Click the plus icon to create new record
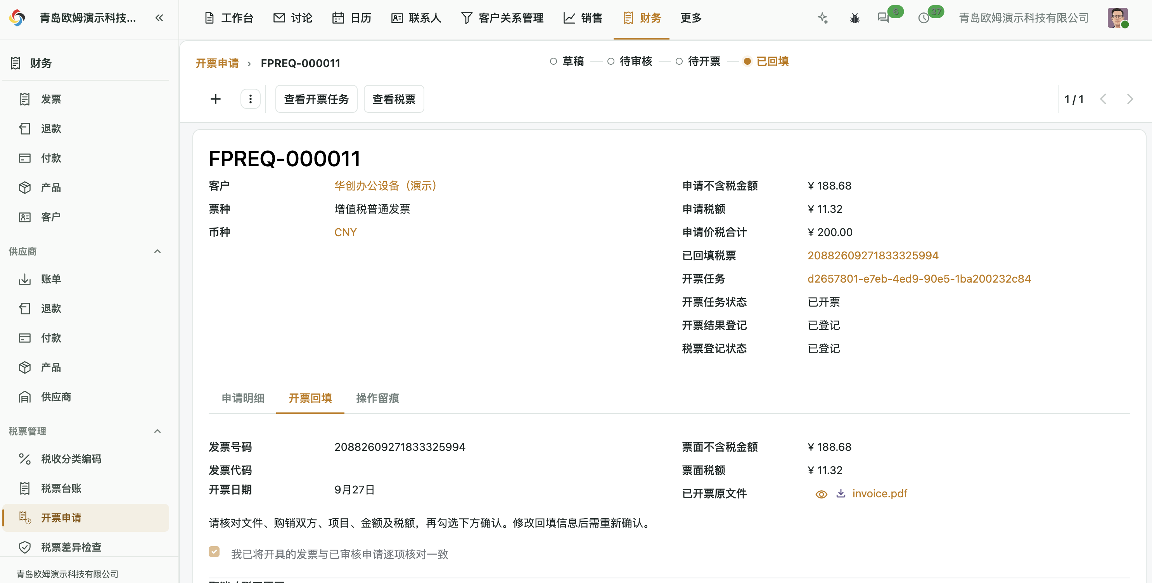 pyautogui.click(x=216, y=99)
